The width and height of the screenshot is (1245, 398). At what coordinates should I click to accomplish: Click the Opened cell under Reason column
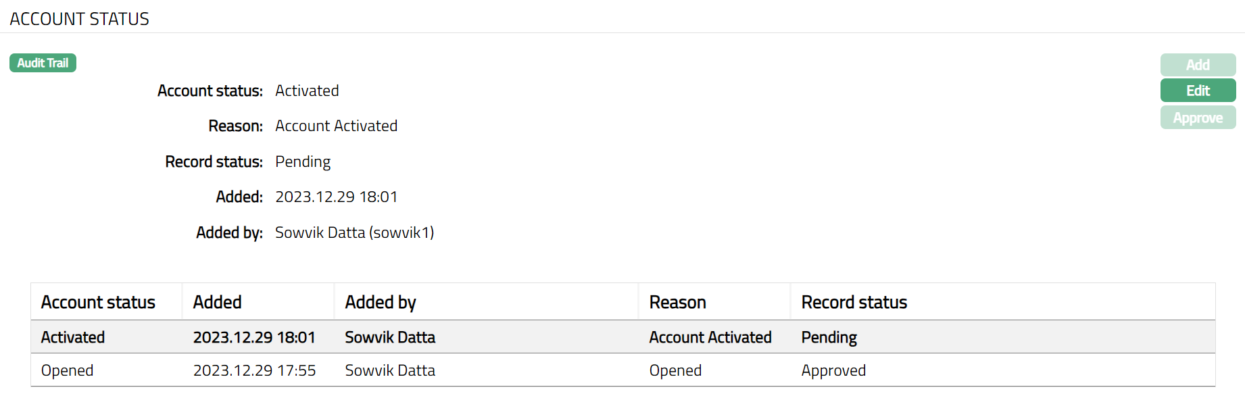[675, 370]
